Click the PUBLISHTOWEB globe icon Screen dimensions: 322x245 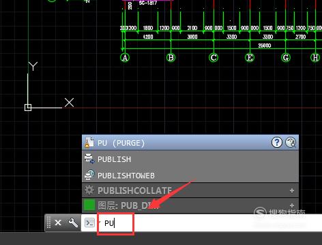coord(89,175)
